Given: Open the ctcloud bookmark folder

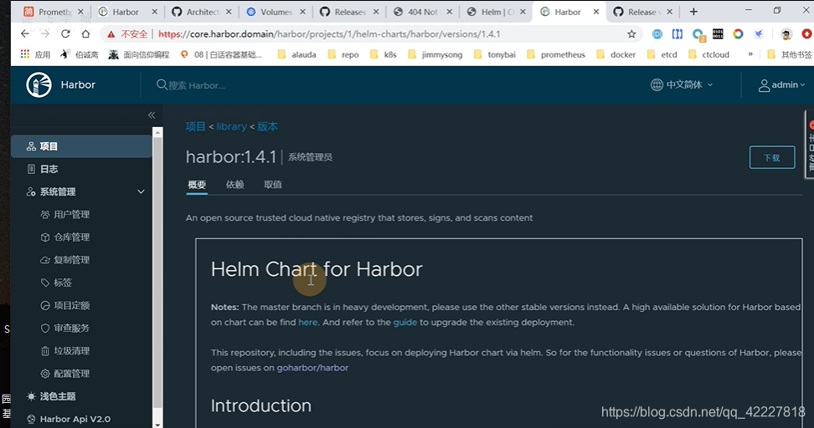Looking at the screenshot, I should tap(709, 54).
